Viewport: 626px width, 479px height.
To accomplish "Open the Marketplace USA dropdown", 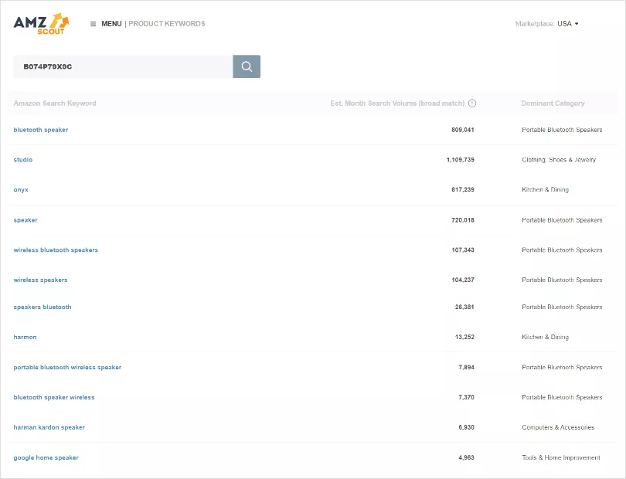I will [568, 23].
